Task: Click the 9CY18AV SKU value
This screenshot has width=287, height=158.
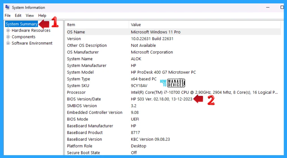Action: [x=139, y=86]
